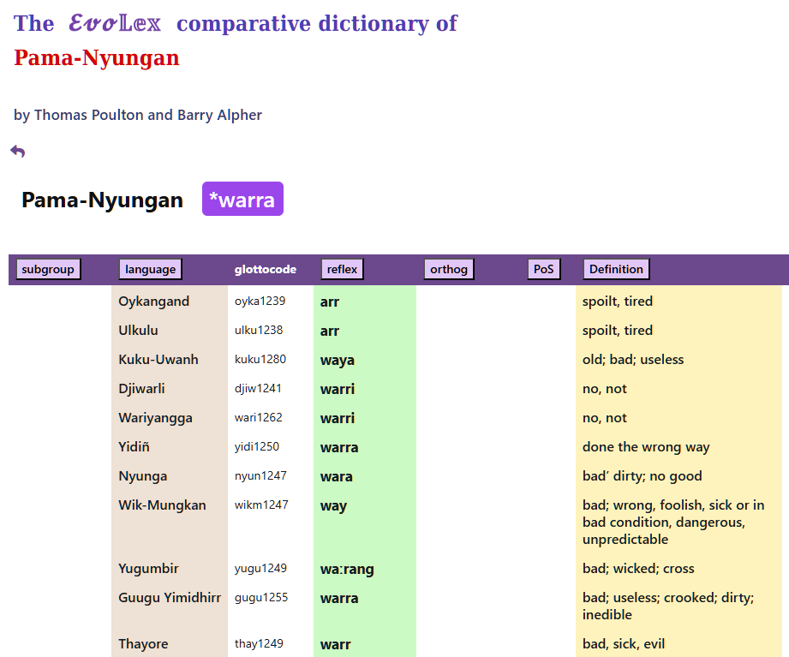
Task: Sort by the subgroup column button
Action: [48, 269]
